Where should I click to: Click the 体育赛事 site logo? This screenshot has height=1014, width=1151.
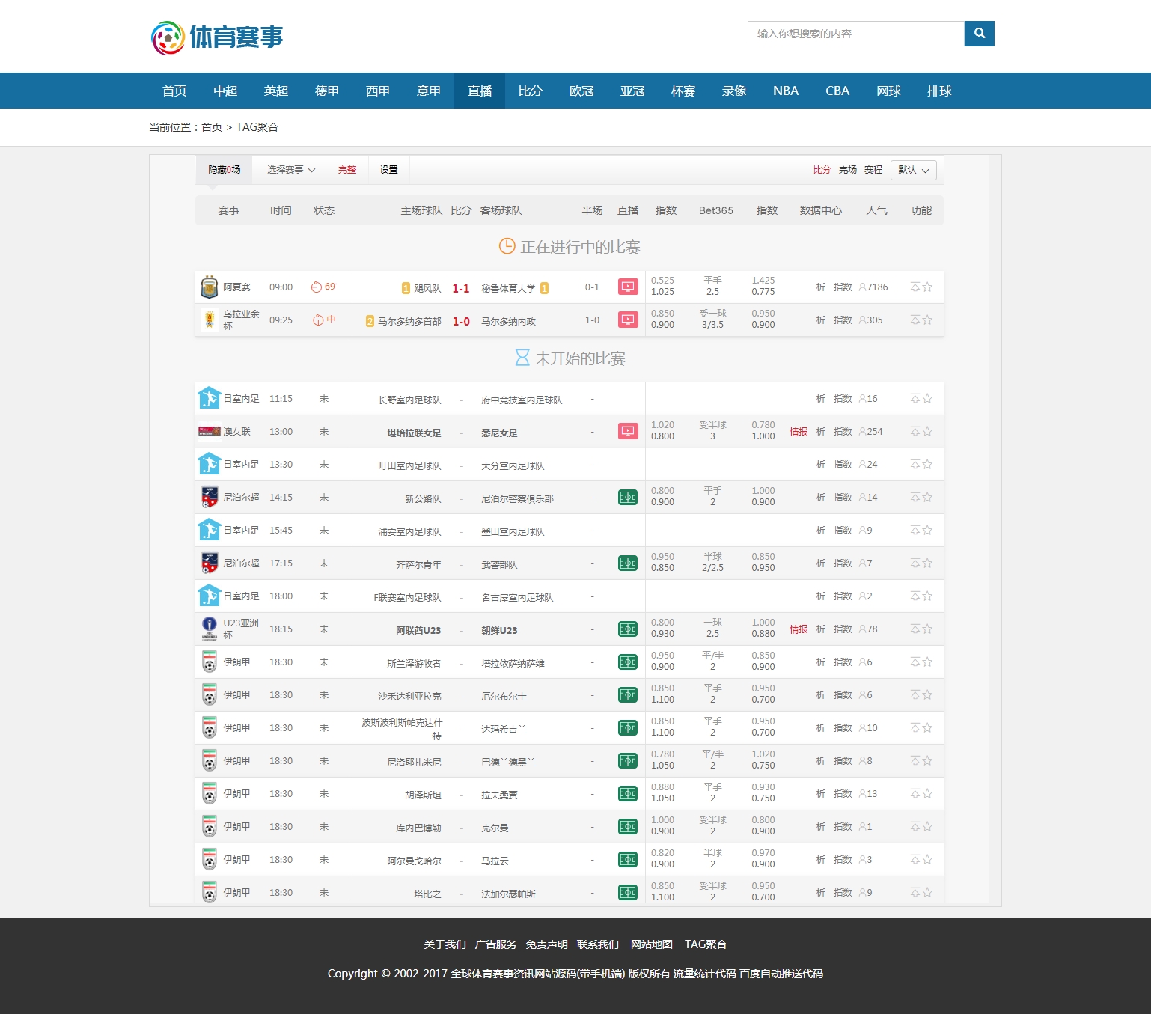[217, 37]
